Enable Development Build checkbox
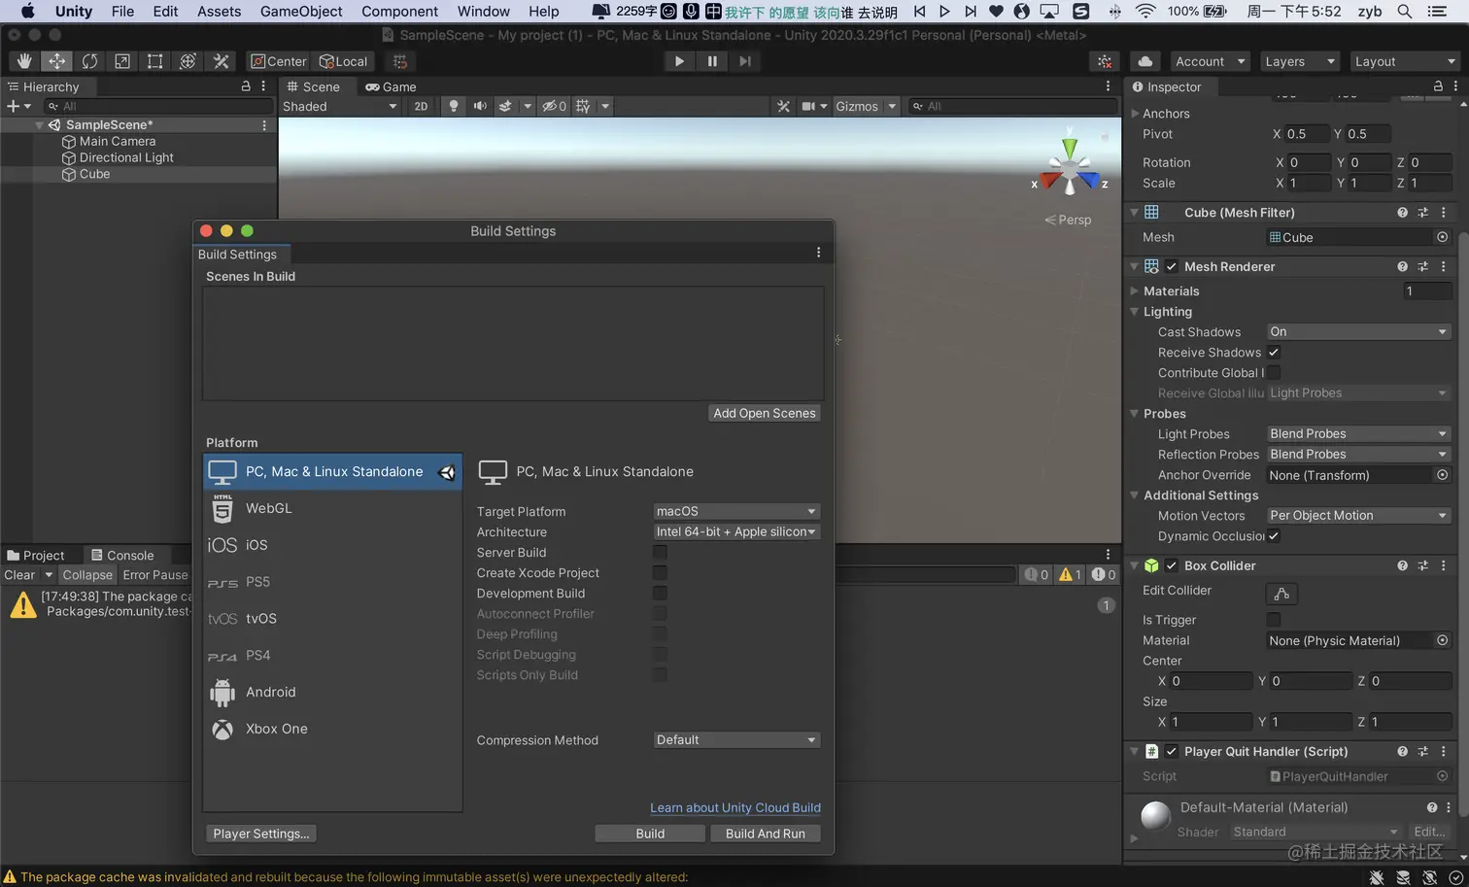1469x887 pixels. [x=660, y=593]
